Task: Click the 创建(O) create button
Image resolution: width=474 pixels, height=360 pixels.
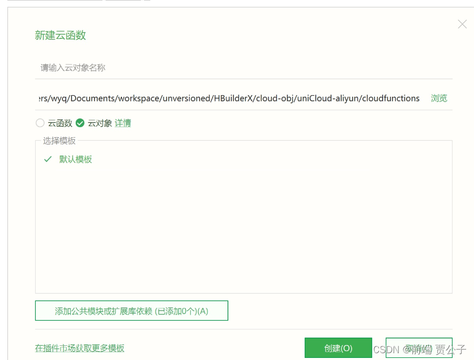Action: [x=338, y=347]
